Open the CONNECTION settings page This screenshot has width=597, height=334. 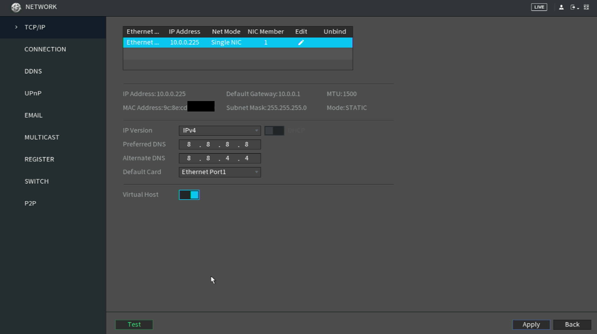(x=45, y=49)
